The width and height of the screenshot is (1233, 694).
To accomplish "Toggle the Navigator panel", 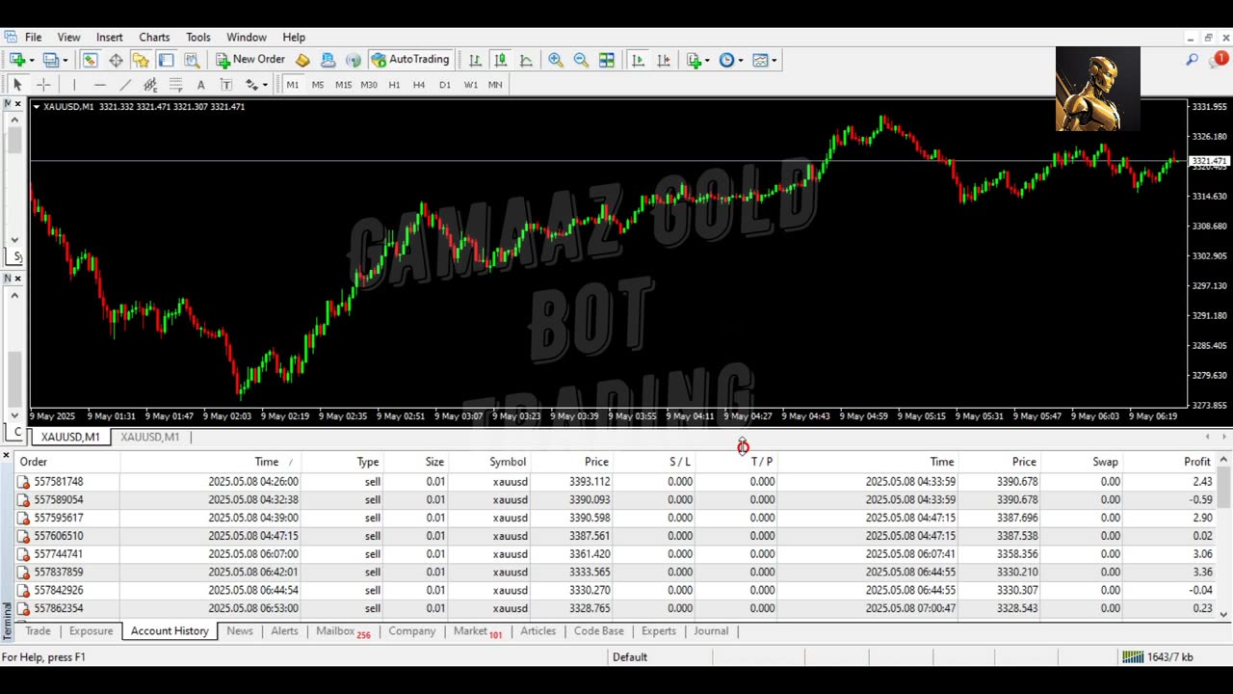I will pos(141,60).
